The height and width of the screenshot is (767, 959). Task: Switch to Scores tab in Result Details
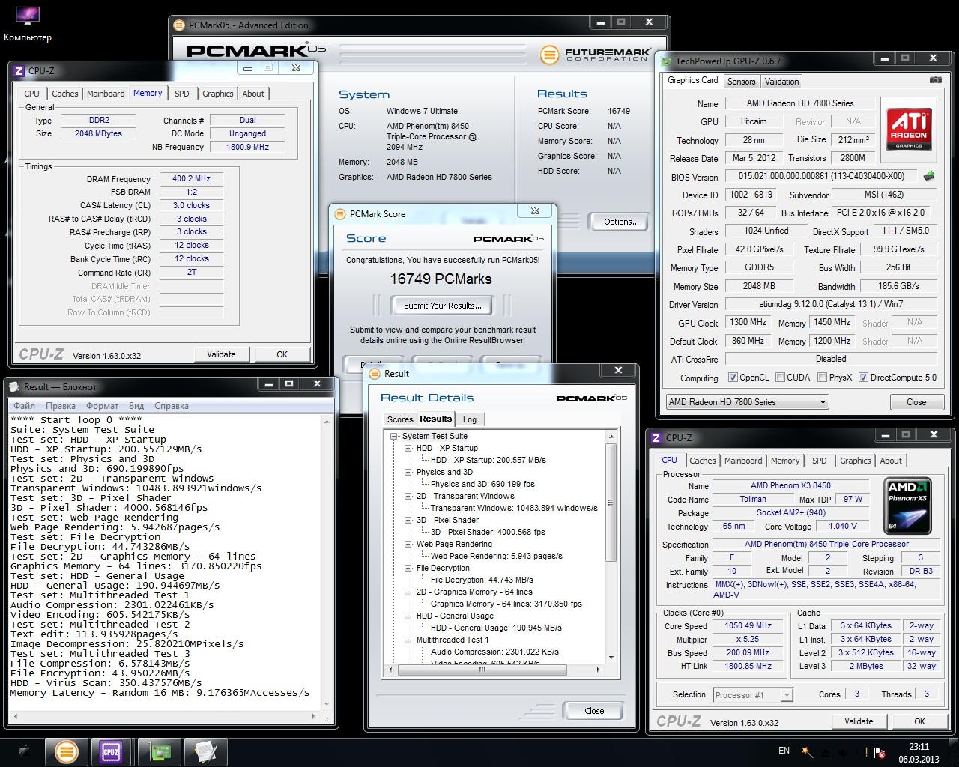click(400, 419)
